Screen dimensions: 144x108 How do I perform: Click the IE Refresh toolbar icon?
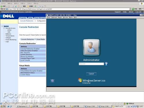pos(16,6)
